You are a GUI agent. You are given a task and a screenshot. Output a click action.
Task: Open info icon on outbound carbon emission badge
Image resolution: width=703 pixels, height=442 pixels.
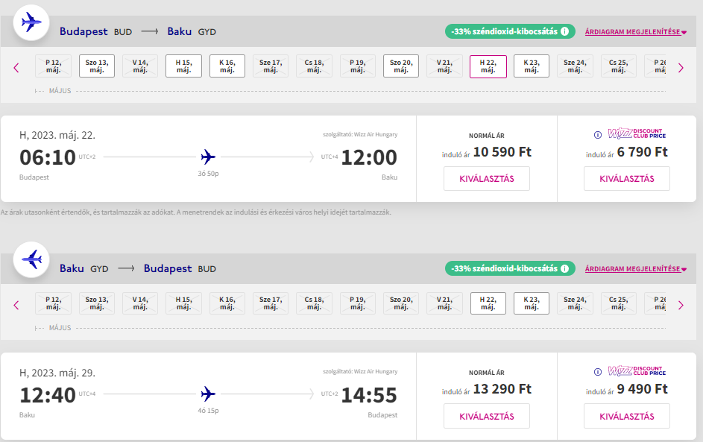[x=565, y=31]
